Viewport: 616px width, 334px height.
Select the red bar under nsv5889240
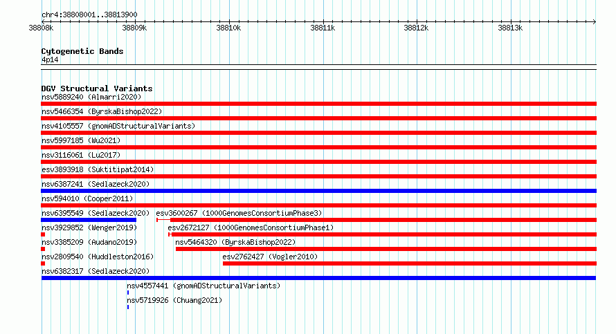(x=318, y=104)
